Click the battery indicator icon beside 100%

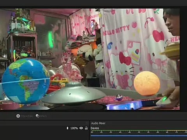click(x=67, y=128)
